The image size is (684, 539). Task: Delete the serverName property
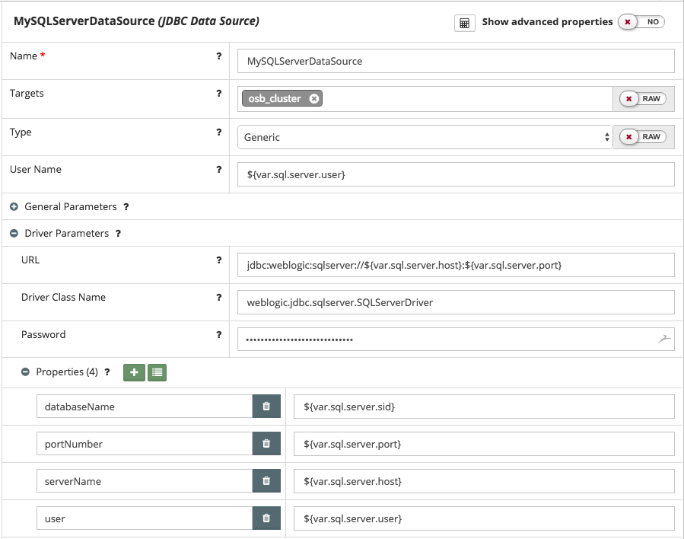click(x=266, y=481)
